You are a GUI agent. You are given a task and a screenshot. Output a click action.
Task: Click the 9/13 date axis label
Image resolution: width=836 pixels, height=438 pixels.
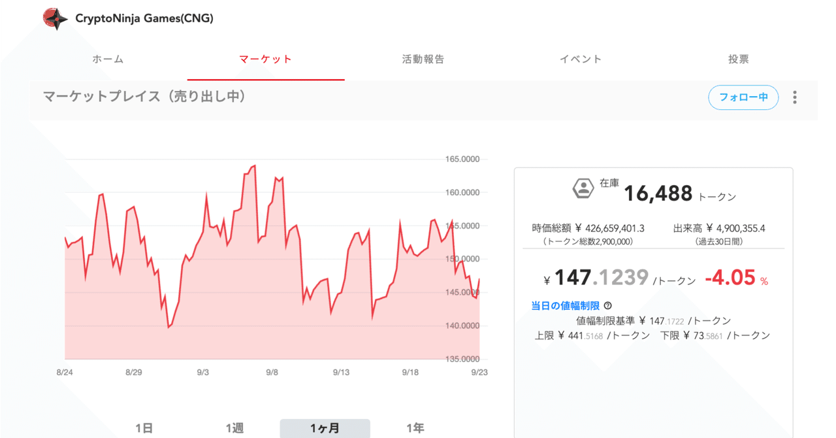pos(341,372)
